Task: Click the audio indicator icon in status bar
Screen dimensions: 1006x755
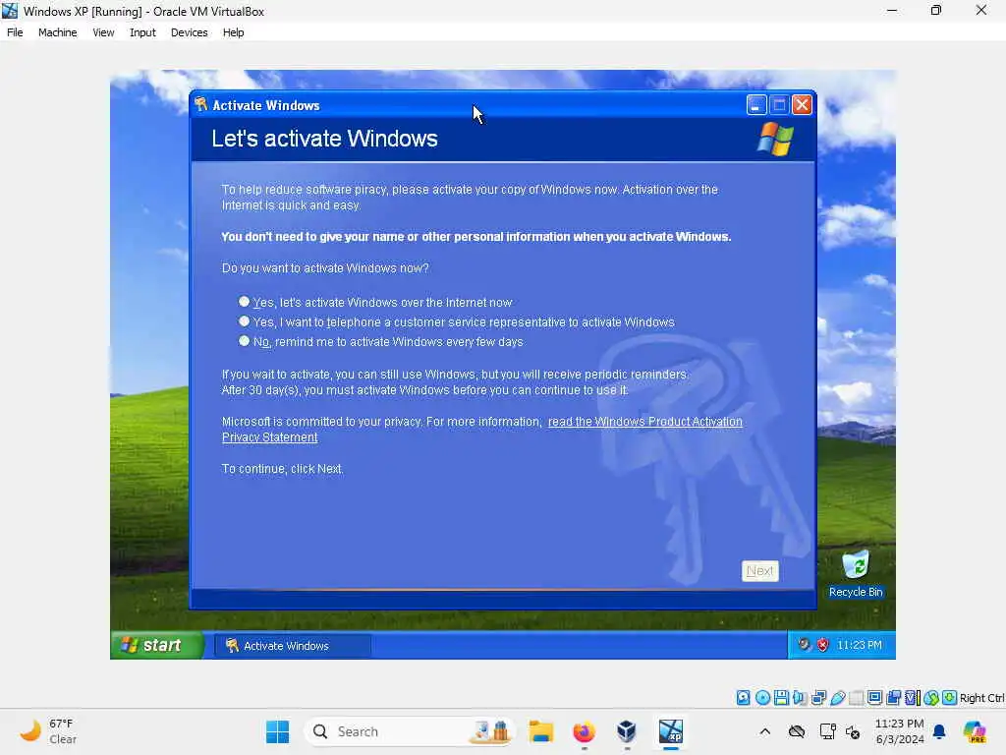Action: point(800,698)
